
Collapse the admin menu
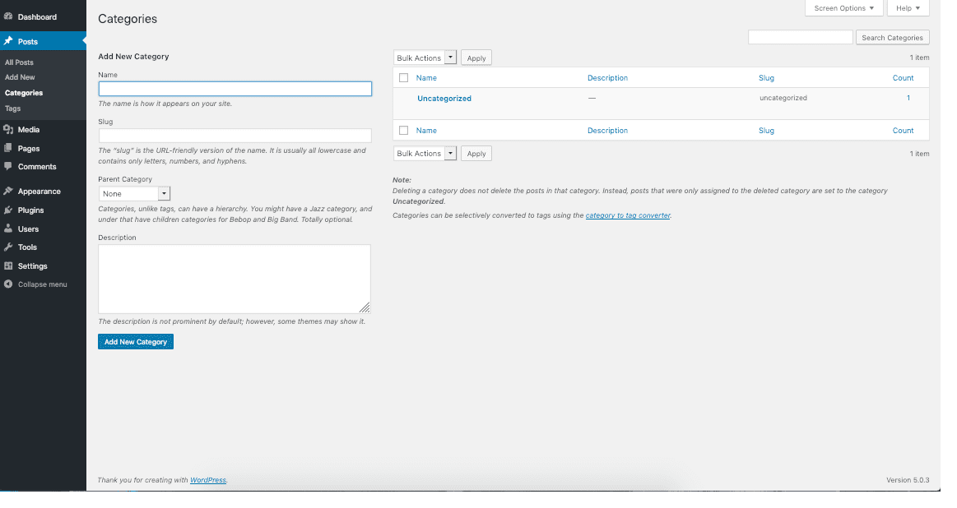point(10,284)
